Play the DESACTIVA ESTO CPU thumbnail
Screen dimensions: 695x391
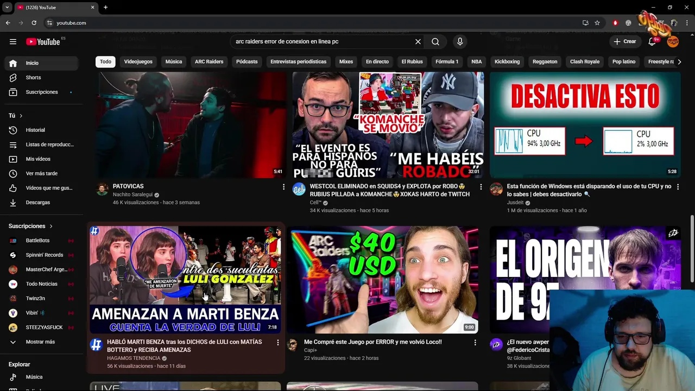585,125
